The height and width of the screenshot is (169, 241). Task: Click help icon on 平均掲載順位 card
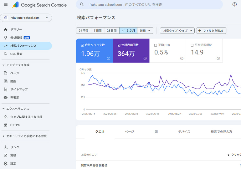(x=218, y=58)
